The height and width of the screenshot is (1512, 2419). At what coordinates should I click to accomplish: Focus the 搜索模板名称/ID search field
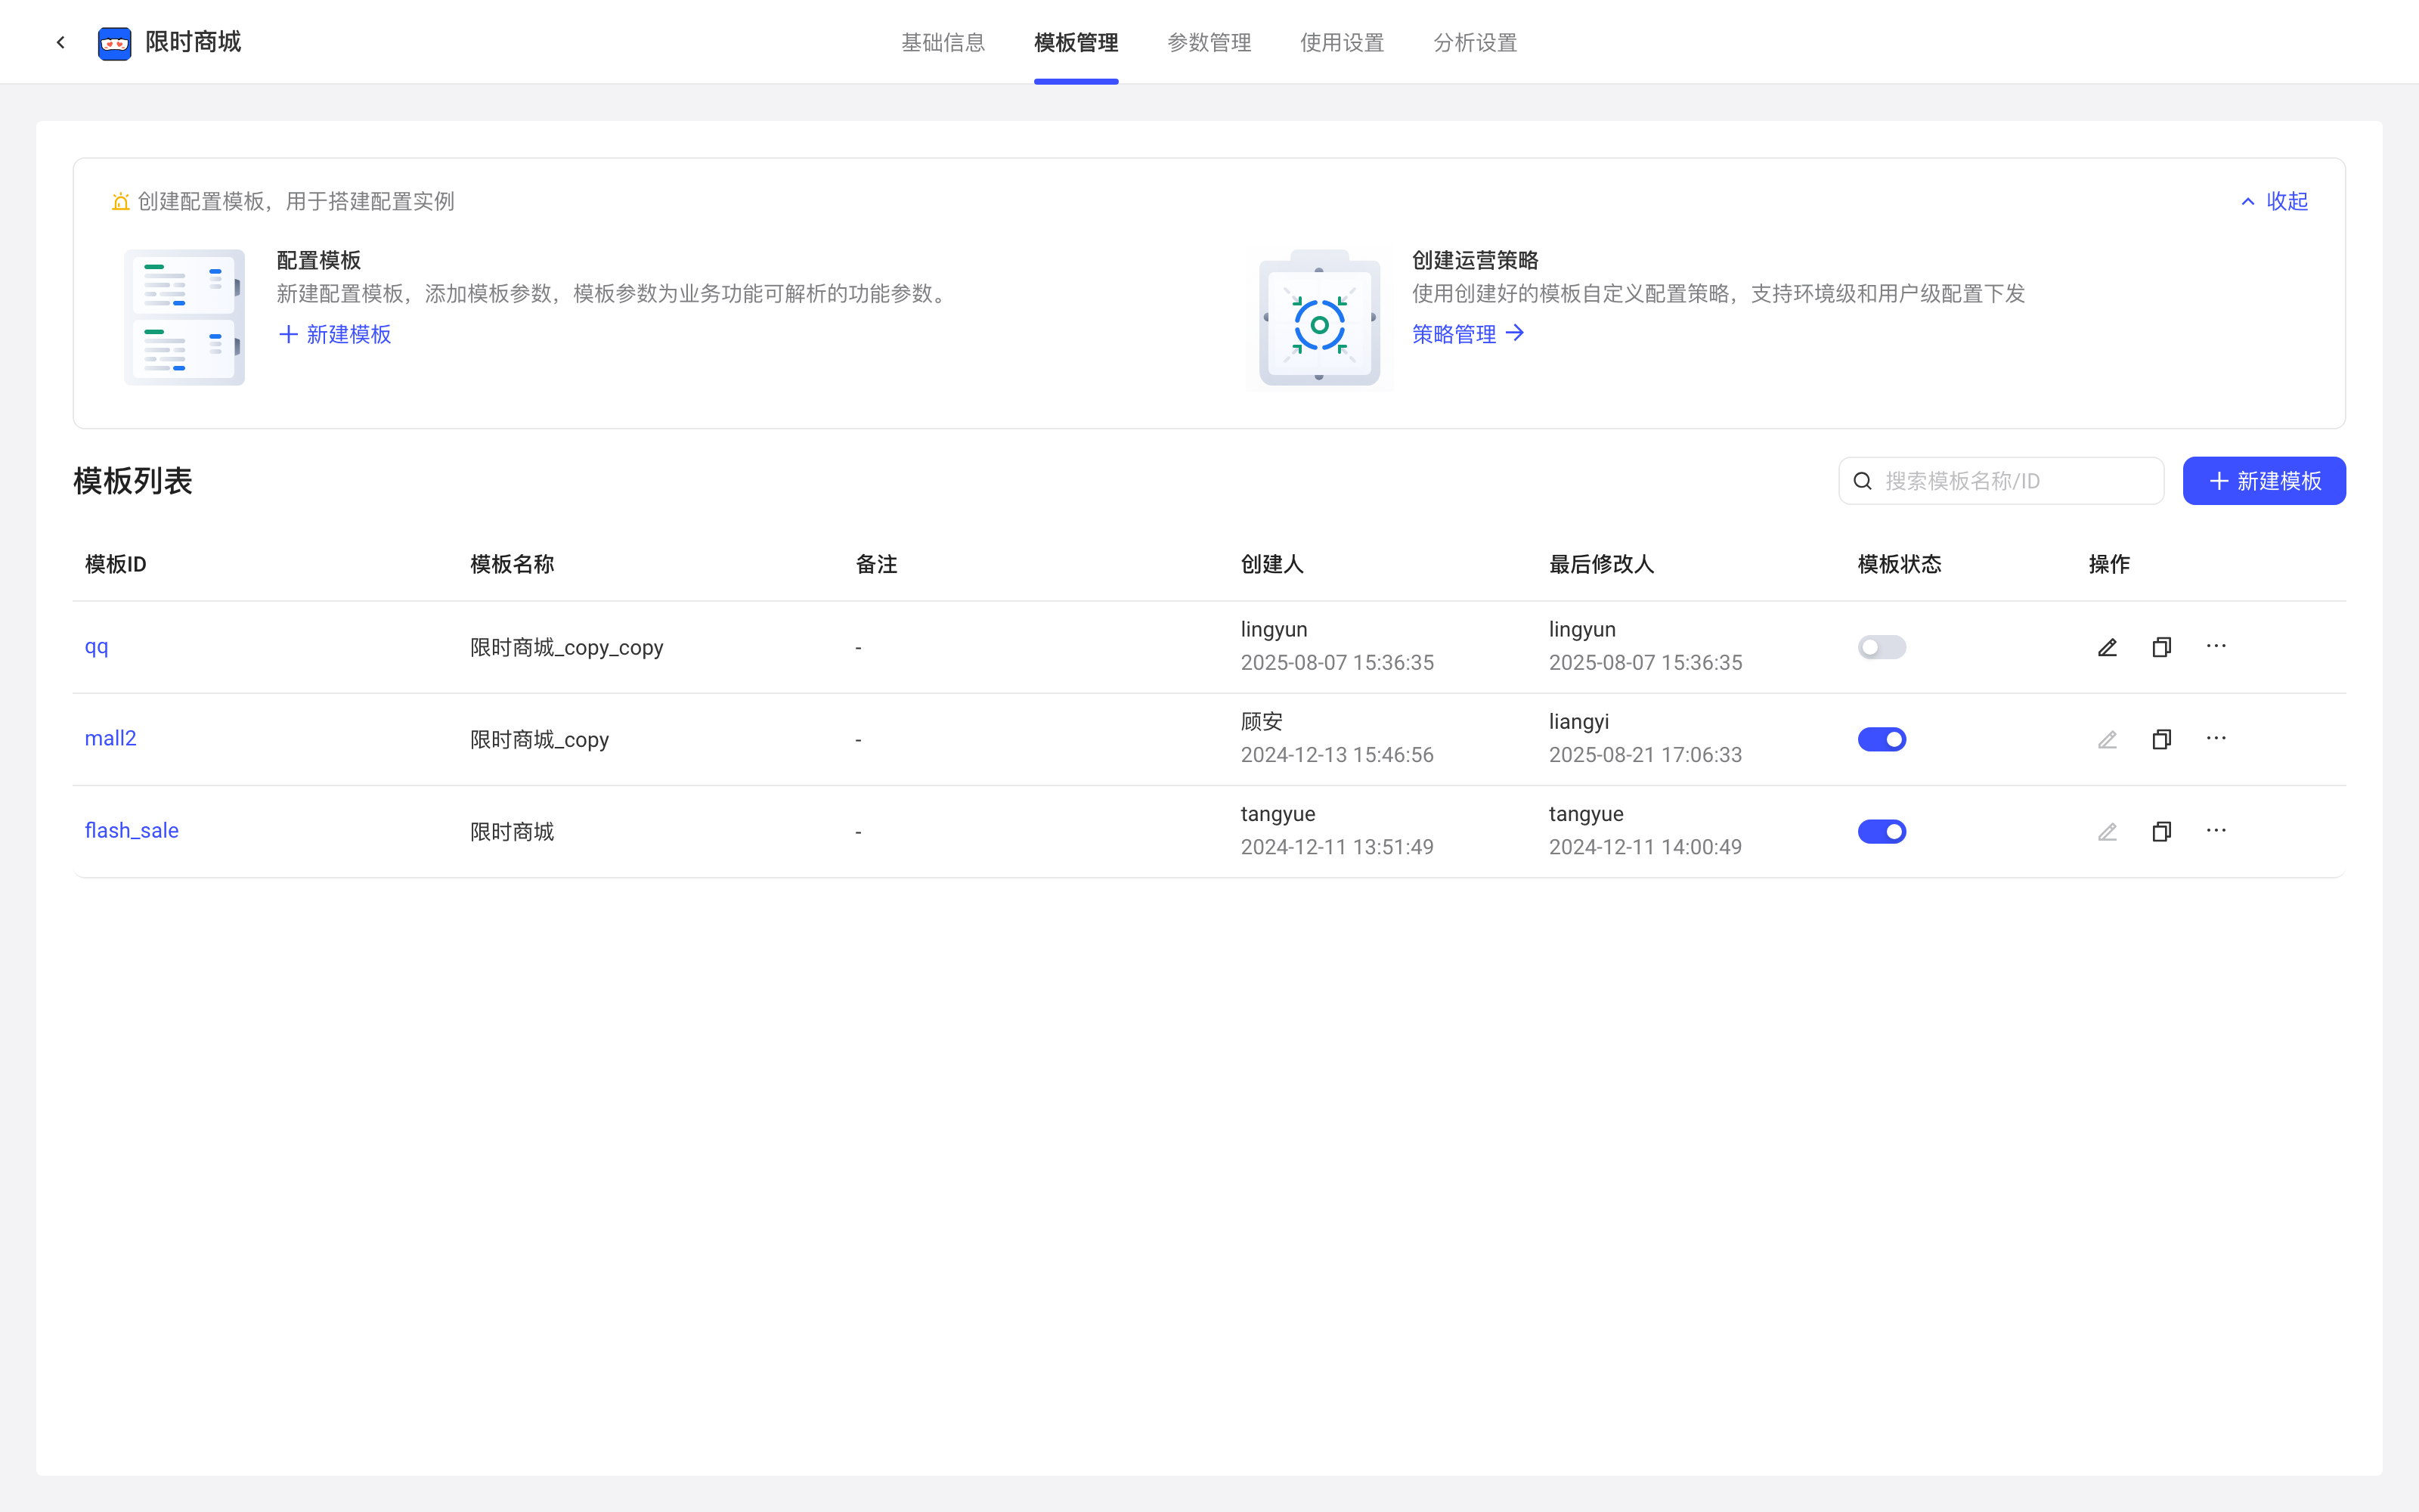click(x=2001, y=481)
